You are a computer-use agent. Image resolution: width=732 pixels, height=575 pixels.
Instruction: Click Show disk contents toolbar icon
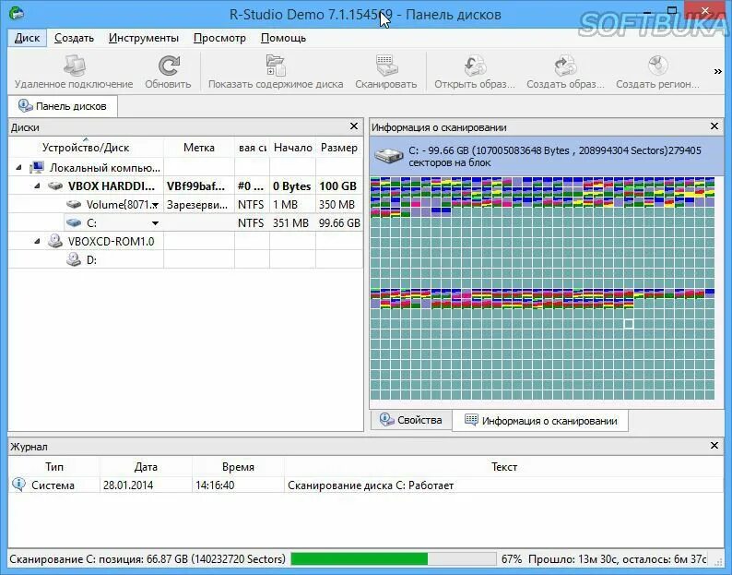276,66
